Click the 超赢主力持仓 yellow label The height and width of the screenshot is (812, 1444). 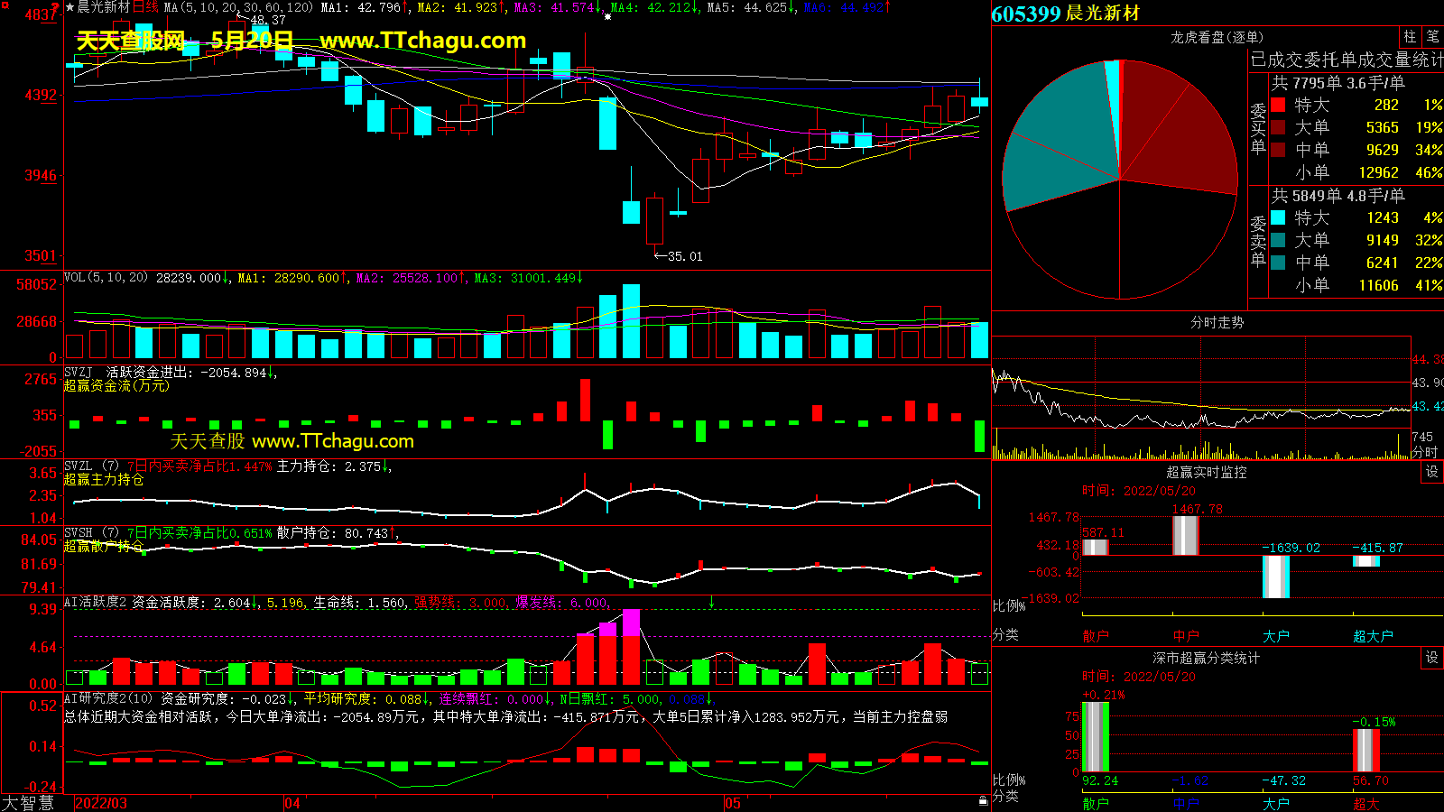click(x=103, y=479)
